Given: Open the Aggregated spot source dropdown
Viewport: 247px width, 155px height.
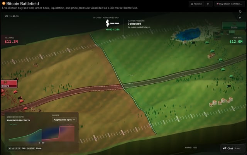Looking at the screenshot, I should (64, 120).
